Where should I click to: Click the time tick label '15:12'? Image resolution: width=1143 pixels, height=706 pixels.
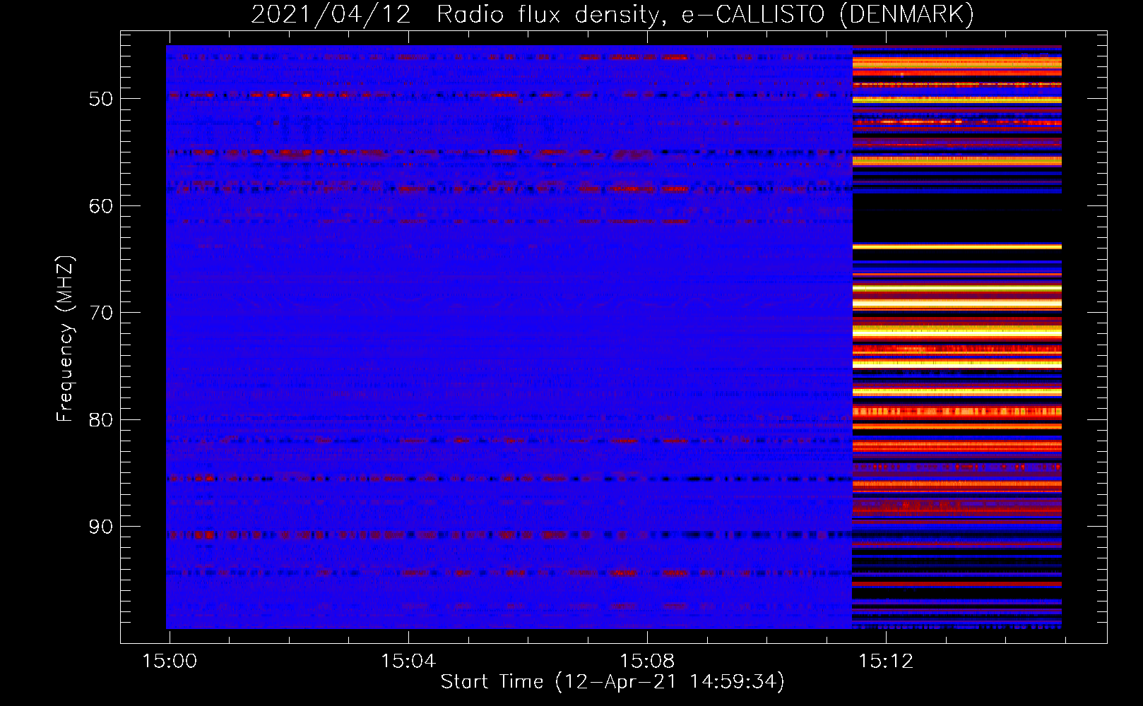[x=886, y=662]
